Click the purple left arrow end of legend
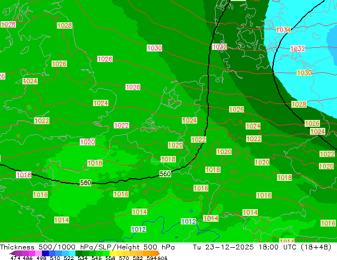 (x=12, y=254)
